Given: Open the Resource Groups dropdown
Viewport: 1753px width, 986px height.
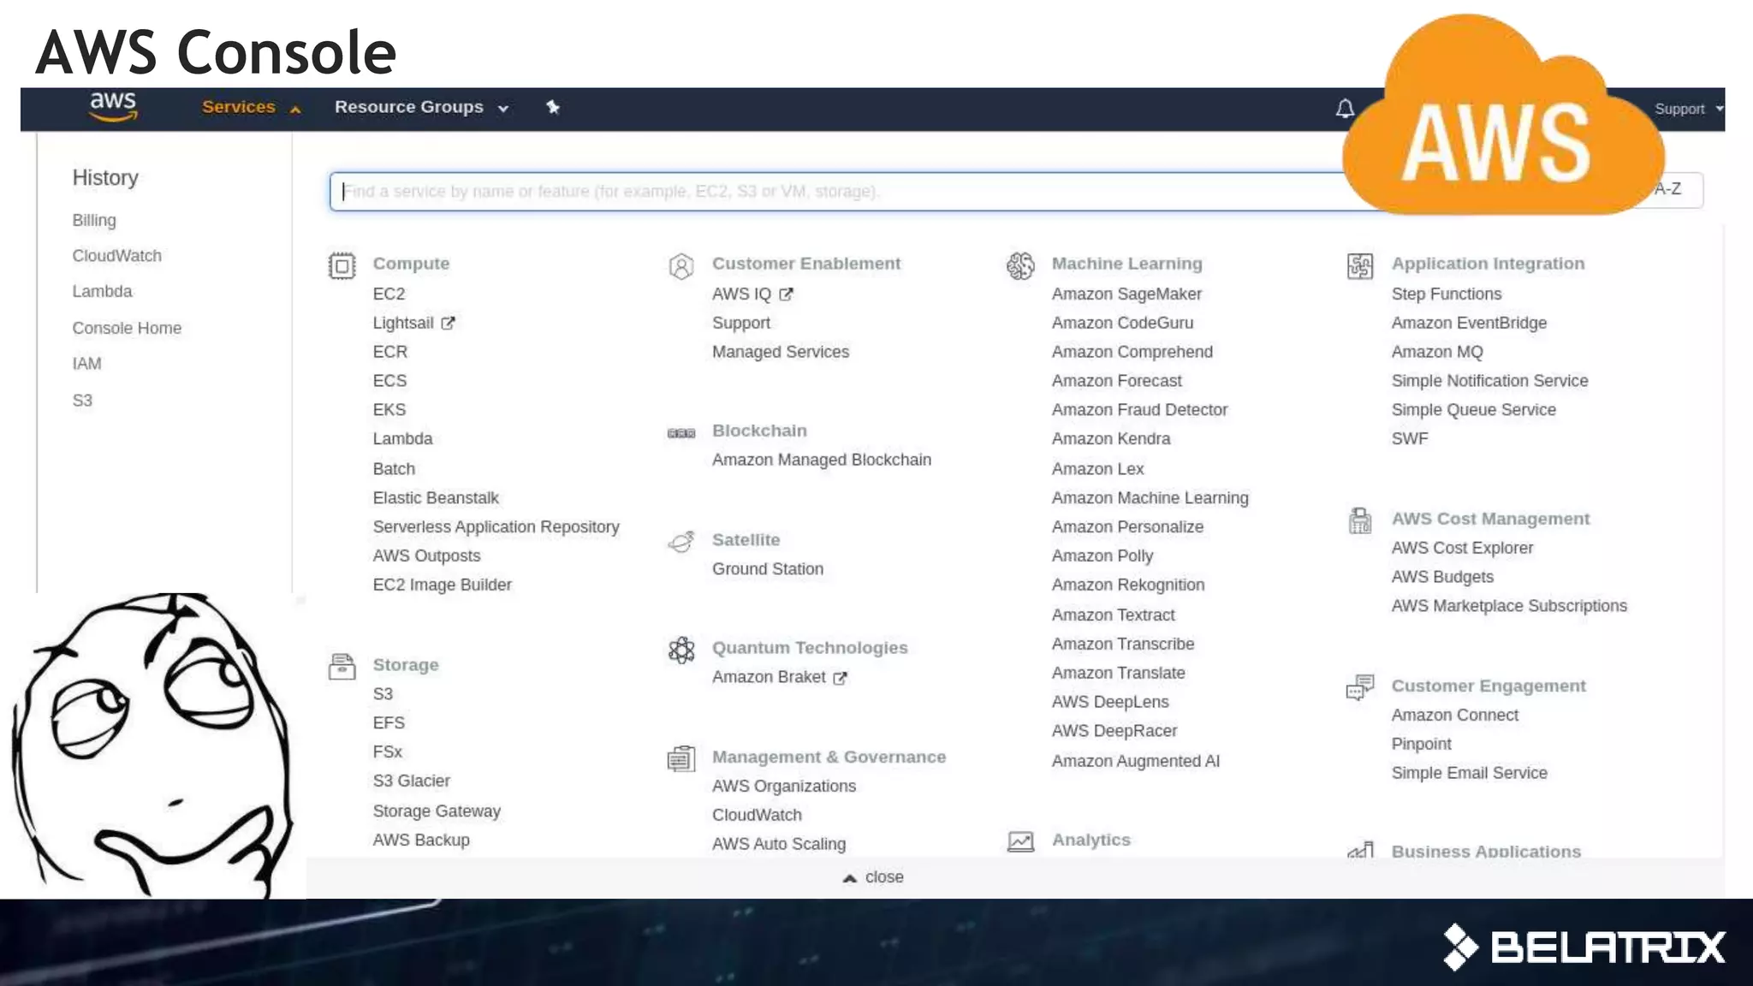Looking at the screenshot, I should pos(422,107).
